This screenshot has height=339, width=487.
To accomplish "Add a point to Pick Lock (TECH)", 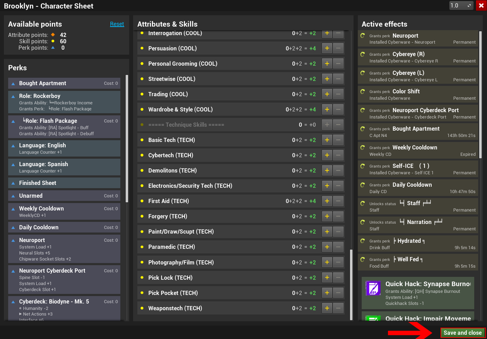I will (327, 278).
